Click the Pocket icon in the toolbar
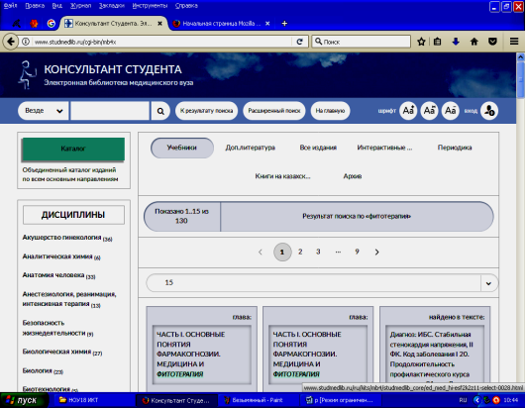526x408 pixels. pos(492,42)
